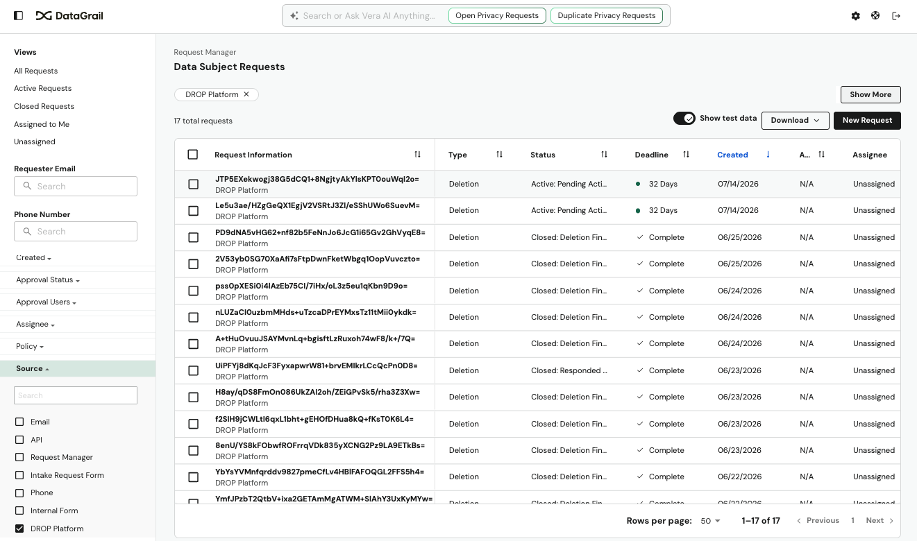Sort by Type column arrows
Image resolution: width=917 pixels, height=541 pixels.
click(x=499, y=155)
